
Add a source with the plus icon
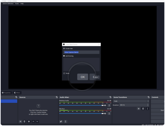20,122
